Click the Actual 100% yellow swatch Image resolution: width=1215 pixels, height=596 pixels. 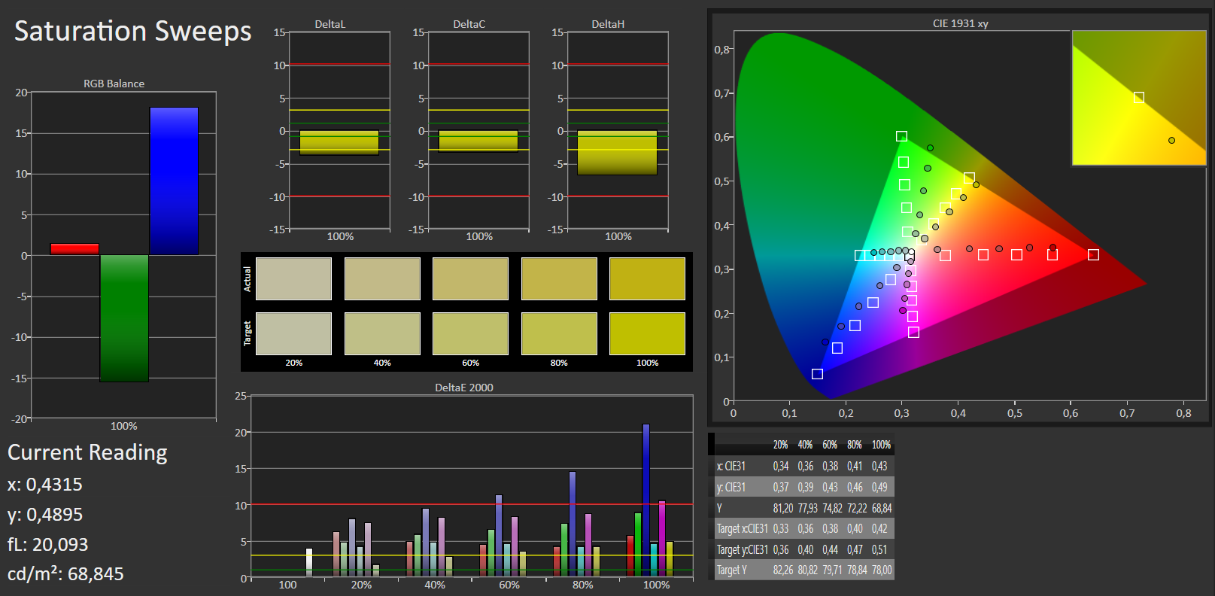point(647,278)
